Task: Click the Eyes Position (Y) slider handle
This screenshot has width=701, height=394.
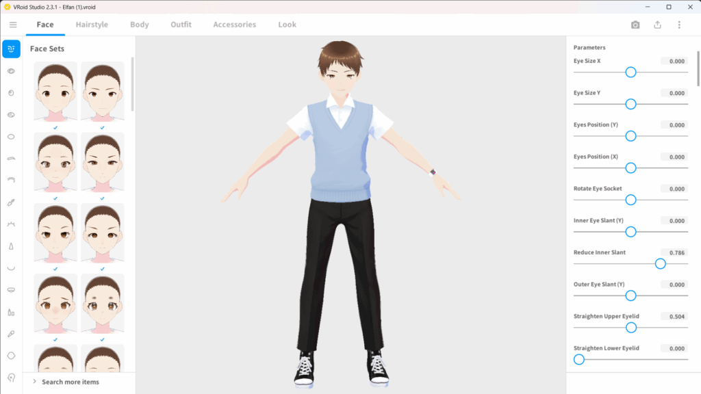Action: [630, 136]
